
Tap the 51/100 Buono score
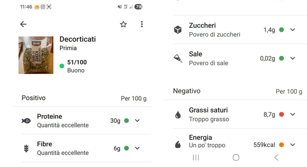pos(76,66)
